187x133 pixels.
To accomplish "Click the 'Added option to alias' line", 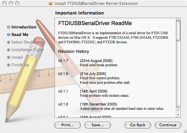I will [x=122, y=109].
